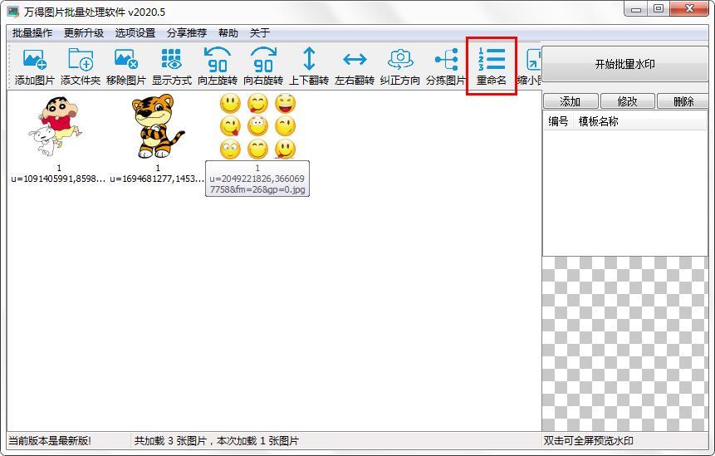
Task: Click the 重命名 rename icon
Action: [x=492, y=66]
